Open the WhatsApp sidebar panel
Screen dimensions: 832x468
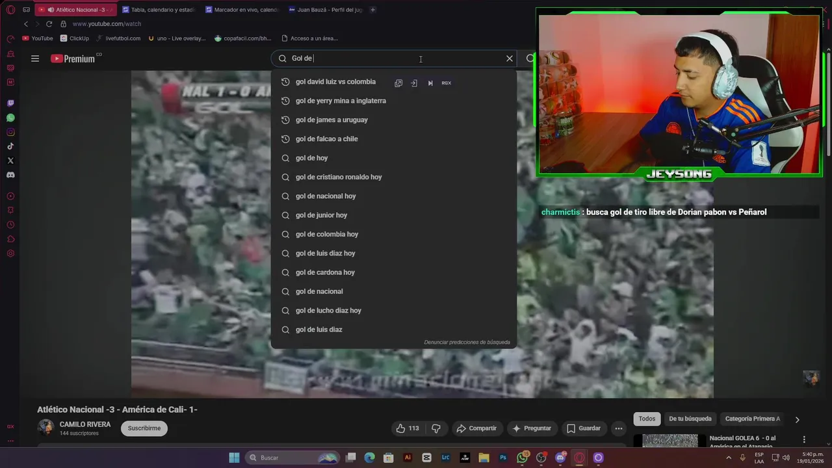coord(10,118)
